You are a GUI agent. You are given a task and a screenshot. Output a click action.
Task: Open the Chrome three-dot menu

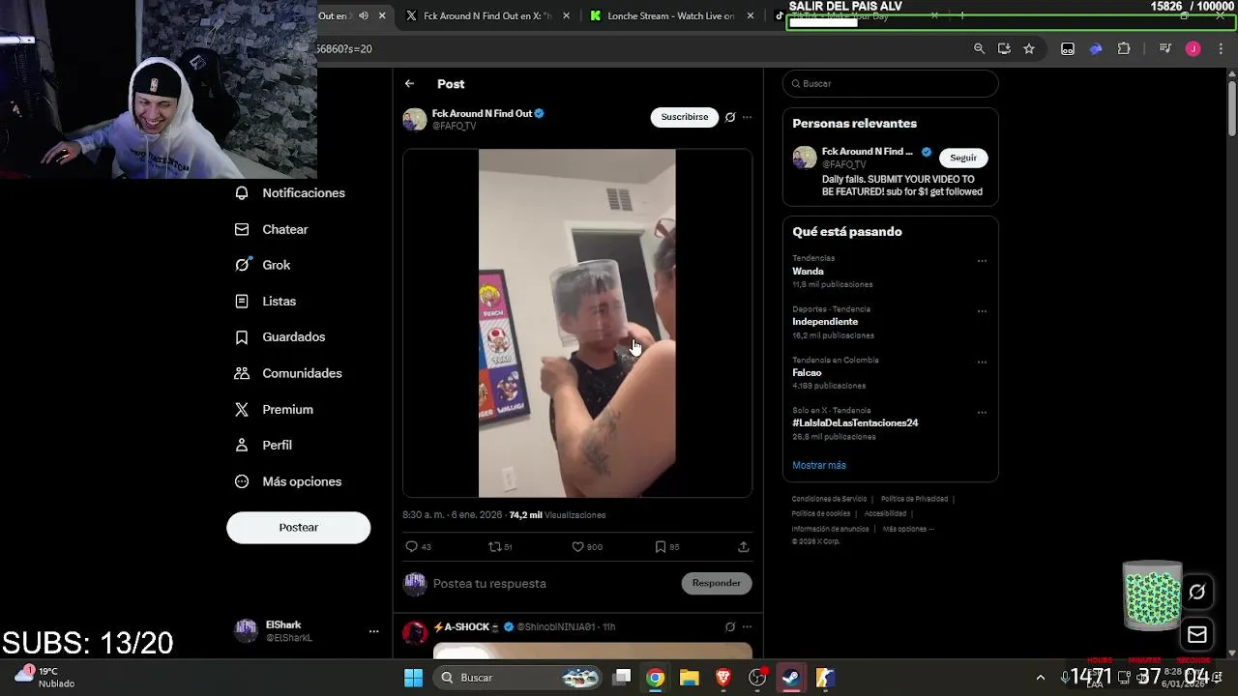click(x=1221, y=49)
